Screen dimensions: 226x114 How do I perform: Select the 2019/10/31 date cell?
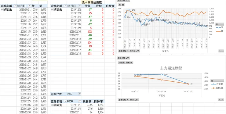pyautogui.click(x=24, y=10)
